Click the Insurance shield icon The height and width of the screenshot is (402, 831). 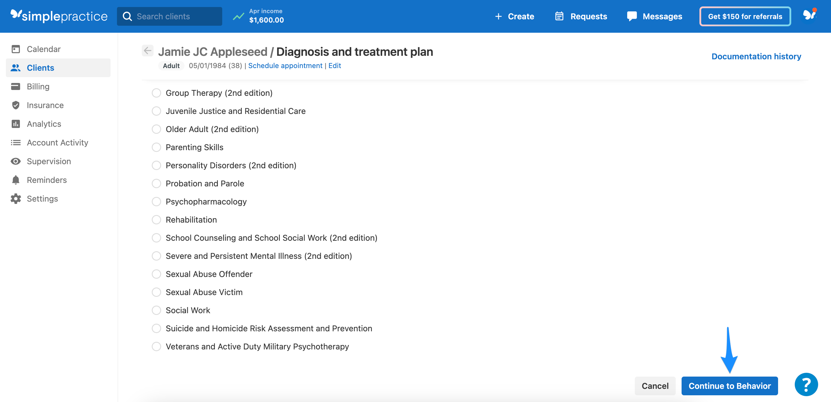click(x=15, y=105)
